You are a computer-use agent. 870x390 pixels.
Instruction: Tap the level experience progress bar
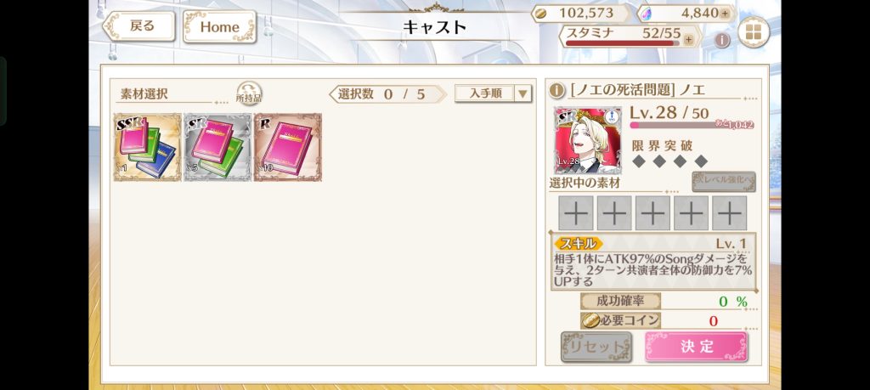pos(692,125)
